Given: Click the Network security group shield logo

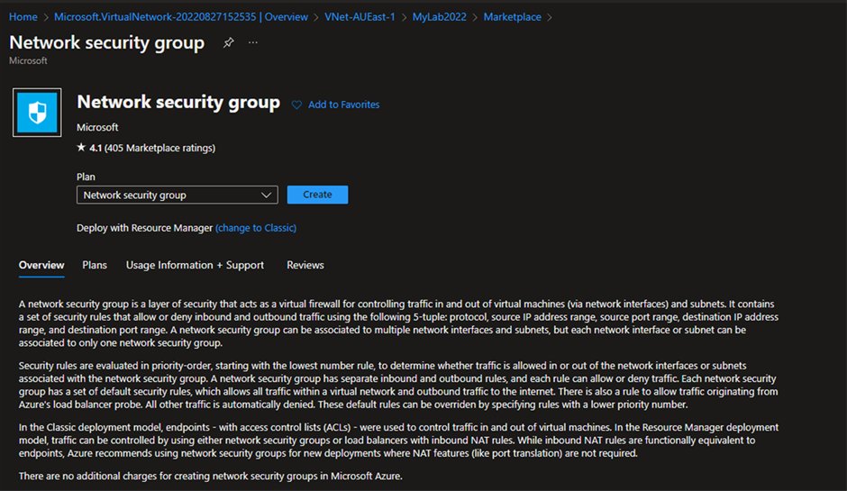Looking at the screenshot, I should click(x=37, y=113).
